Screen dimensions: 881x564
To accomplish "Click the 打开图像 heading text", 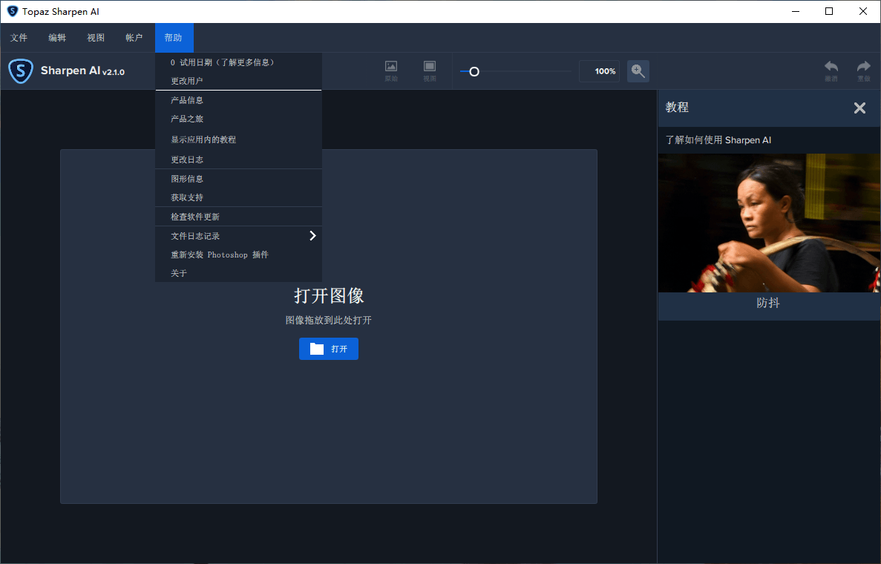I will [329, 295].
